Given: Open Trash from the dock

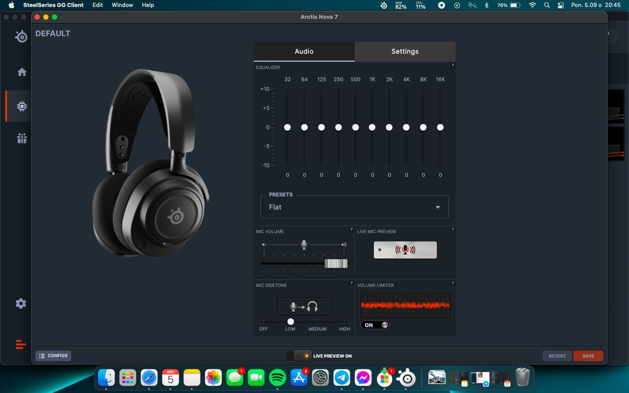Looking at the screenshot, I should 522,378.
